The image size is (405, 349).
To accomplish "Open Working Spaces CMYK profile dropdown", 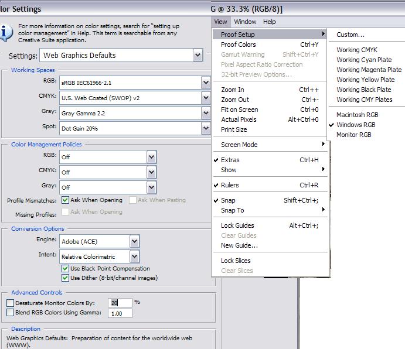I will point(135,98).
